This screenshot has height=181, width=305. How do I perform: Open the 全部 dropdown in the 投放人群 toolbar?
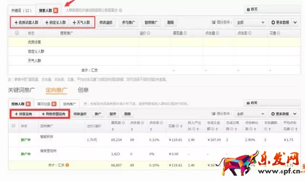[250, 114]
